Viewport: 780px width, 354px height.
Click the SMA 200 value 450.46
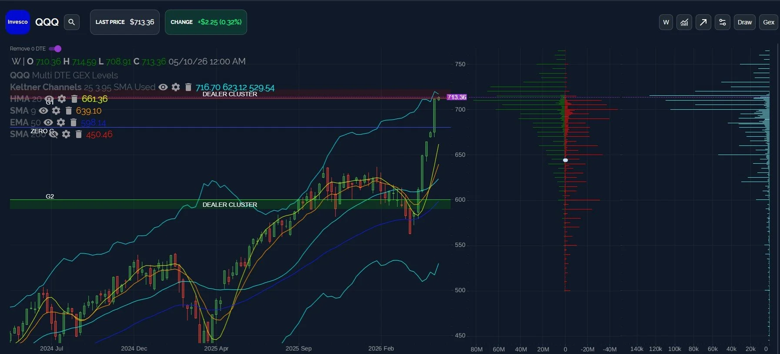tap(99, 135)
